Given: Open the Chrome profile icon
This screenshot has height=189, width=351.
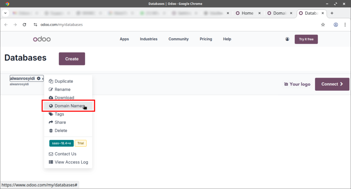Looking at the screenshot, I should tap(336, 25).
